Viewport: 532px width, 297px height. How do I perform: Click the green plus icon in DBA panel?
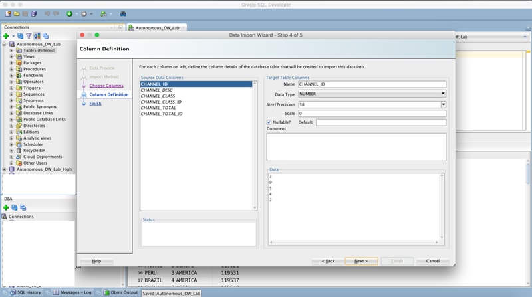[x=6, y=207]
